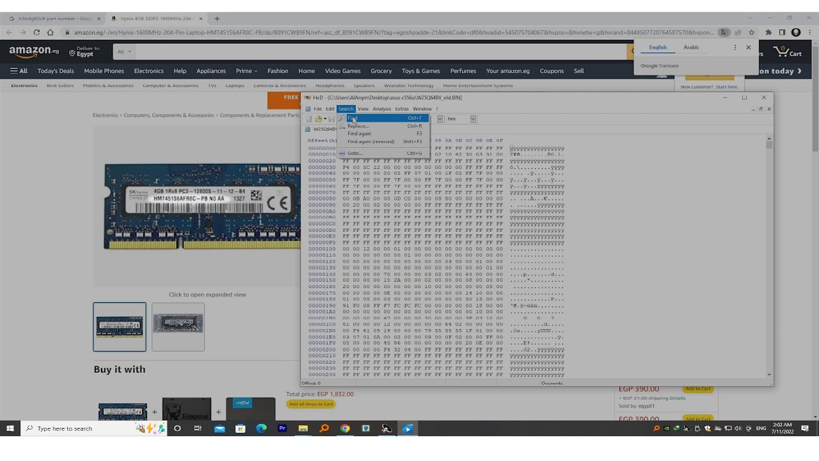Choose Find again (reversed) entry

pos(383,142)
